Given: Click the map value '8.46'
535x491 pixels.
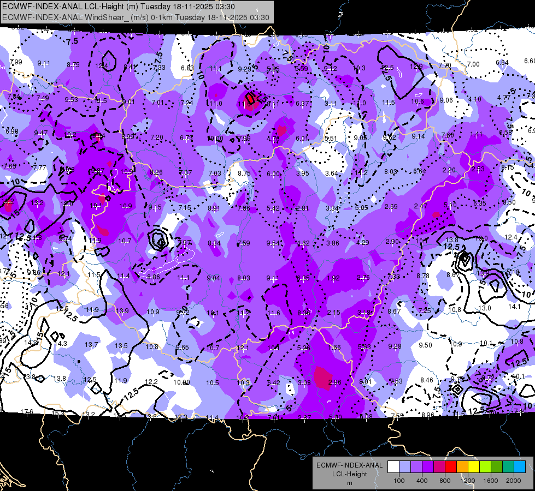Looking at the screenshot, I should click(426, 380).
